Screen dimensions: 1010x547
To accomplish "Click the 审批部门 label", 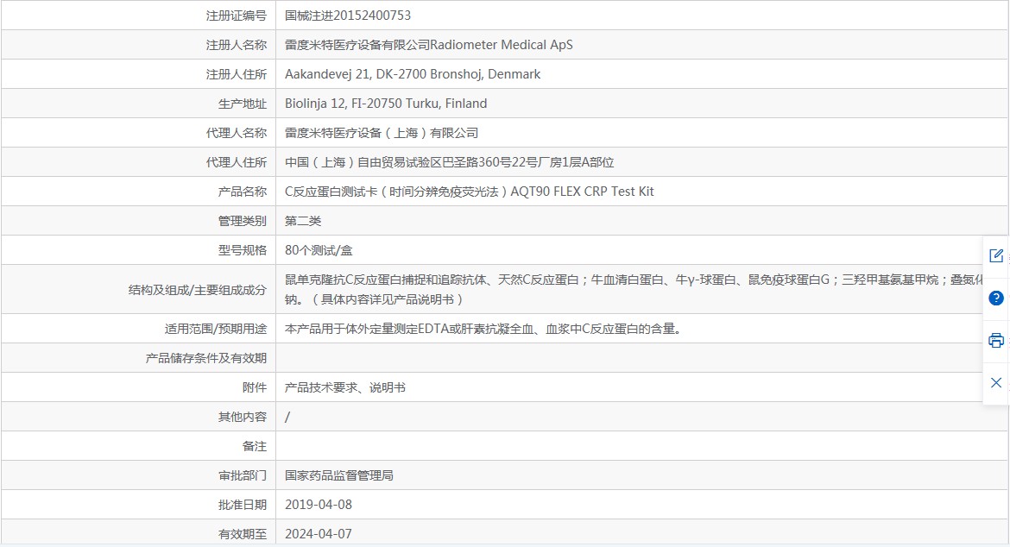I will point(243,475).
